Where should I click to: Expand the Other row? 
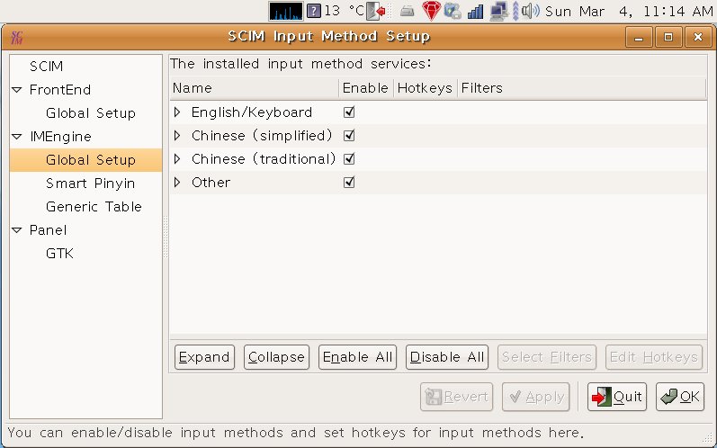click(177, 182)
